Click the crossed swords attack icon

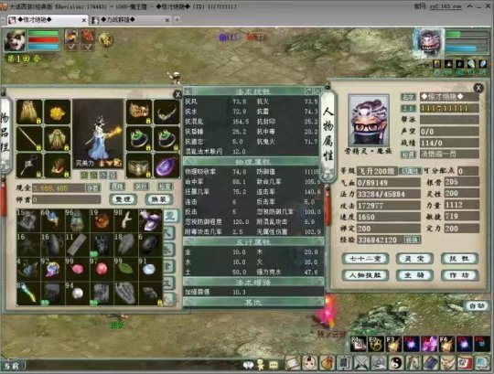tap(361, 363)
